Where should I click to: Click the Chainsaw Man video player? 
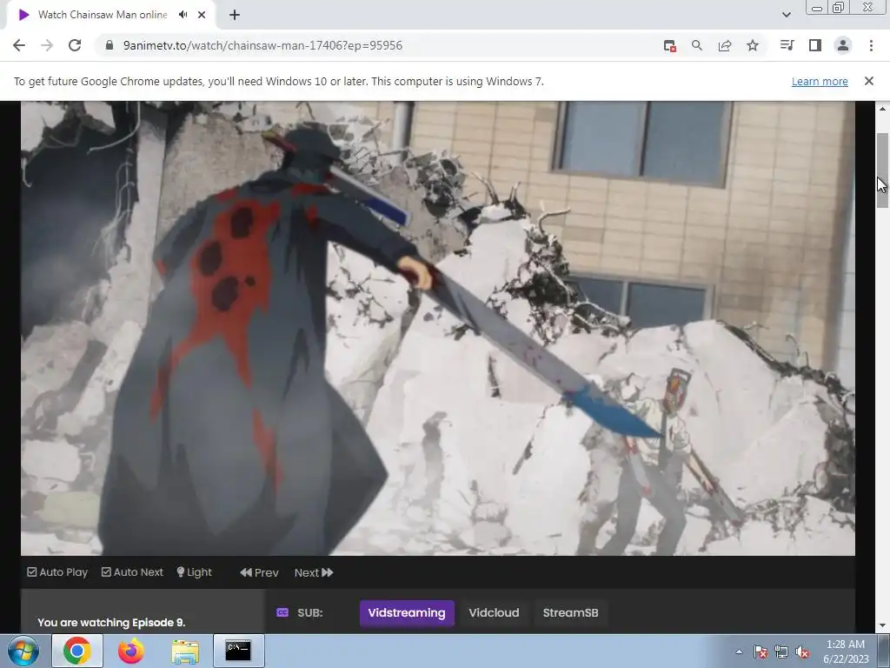point(438,328)
